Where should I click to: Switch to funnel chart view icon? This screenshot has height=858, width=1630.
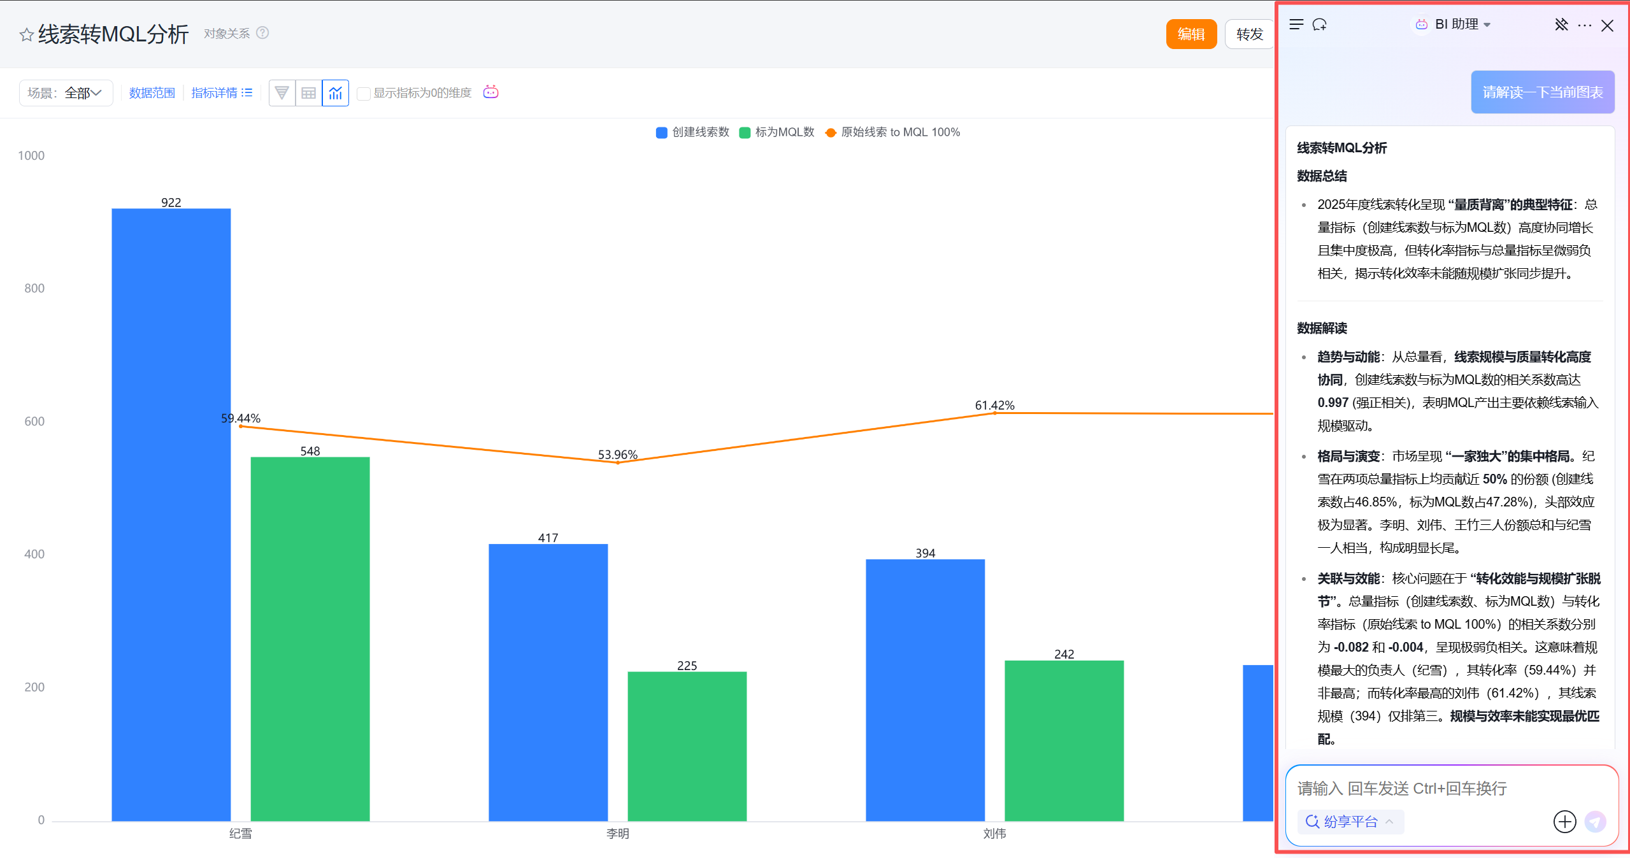(282, 93)
